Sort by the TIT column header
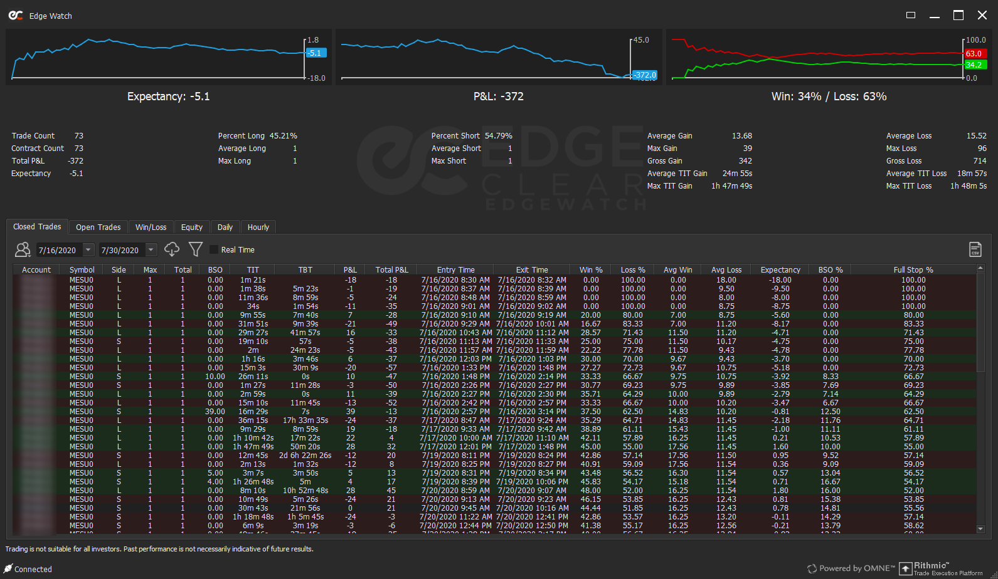 click(x=253, y=270)
